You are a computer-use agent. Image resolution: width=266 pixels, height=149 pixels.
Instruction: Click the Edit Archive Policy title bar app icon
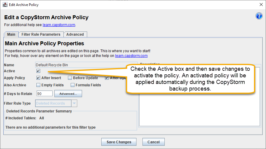tap(5, 4)
